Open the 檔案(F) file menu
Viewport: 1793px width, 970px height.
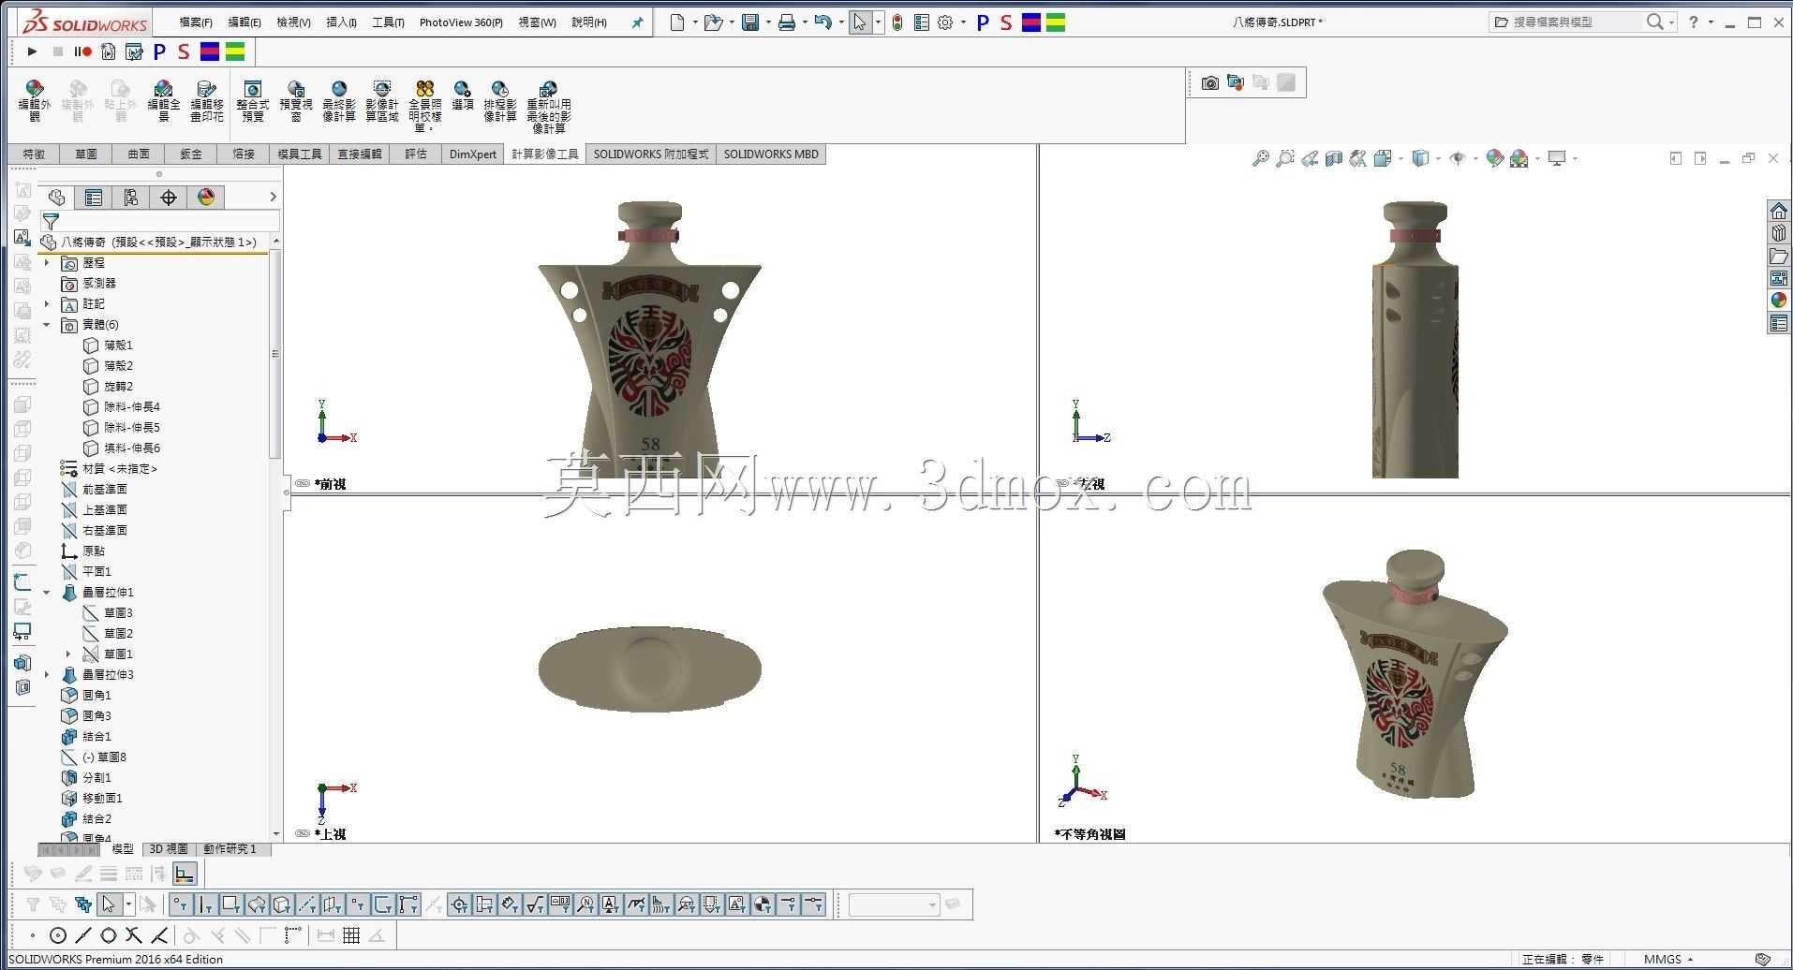[196, 22]
